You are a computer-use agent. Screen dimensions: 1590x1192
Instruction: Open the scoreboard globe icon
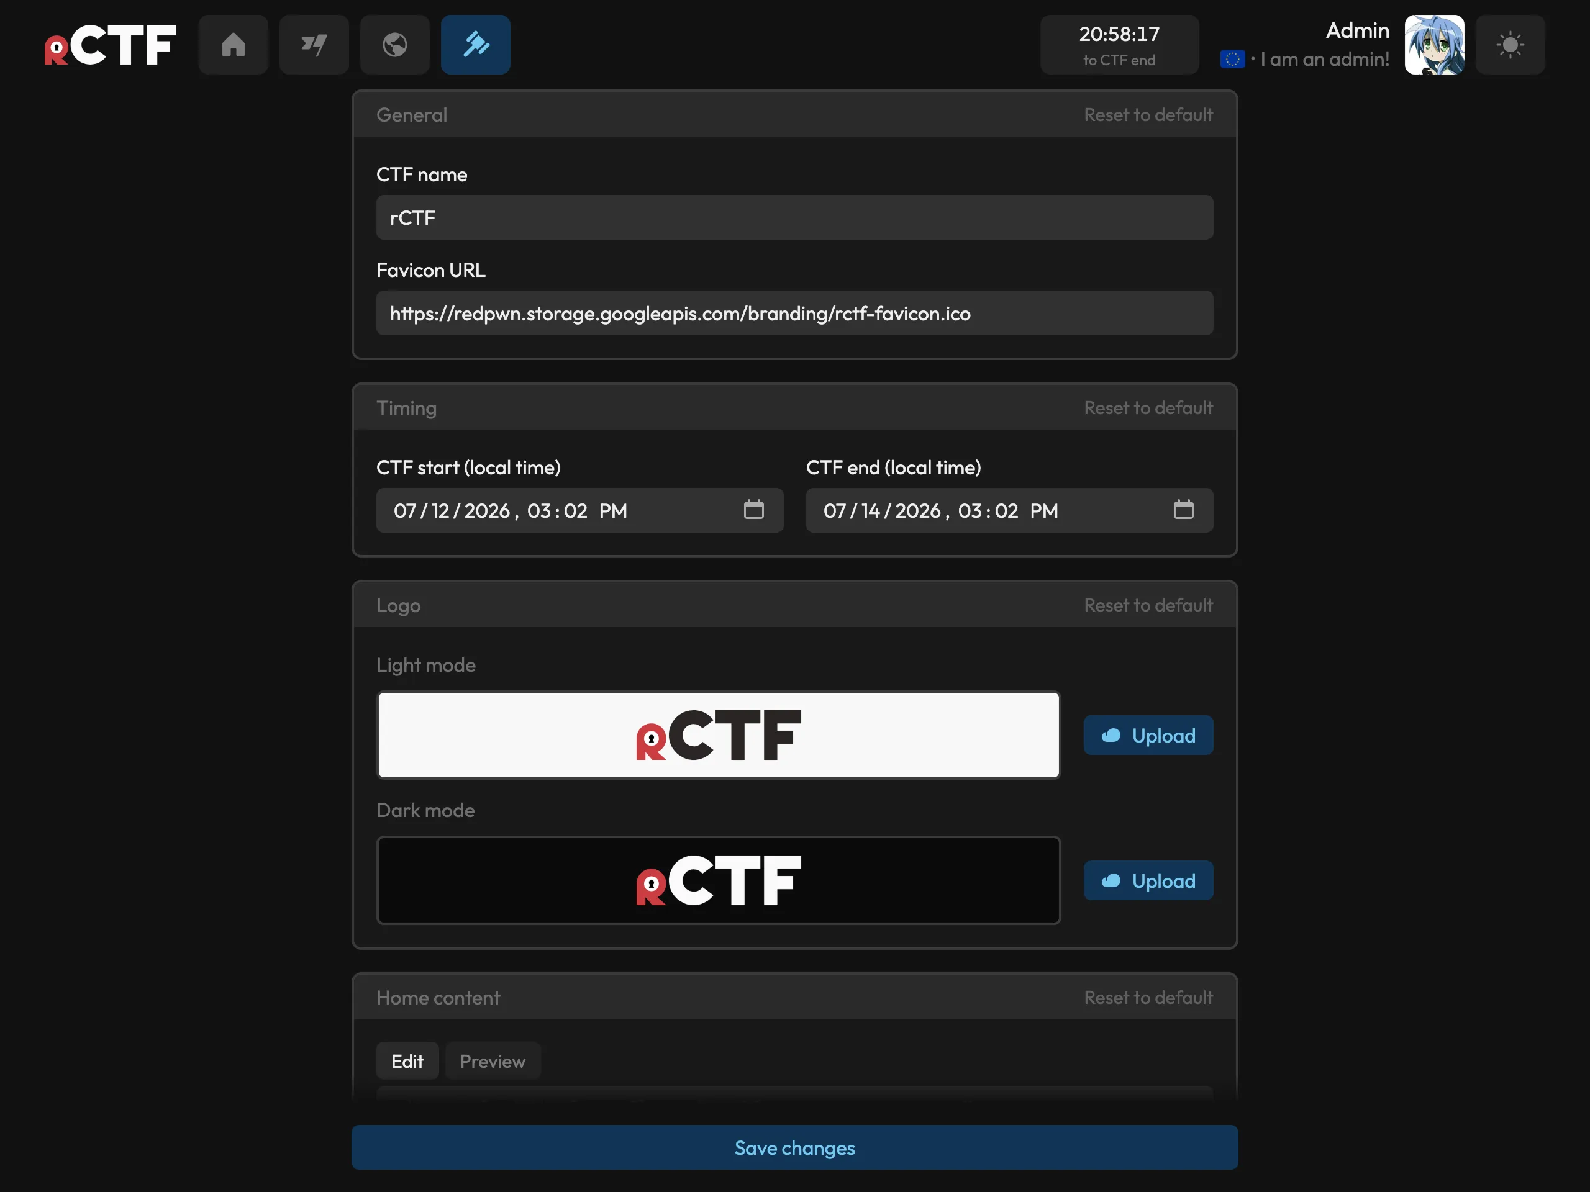click(x=394, y=45)
